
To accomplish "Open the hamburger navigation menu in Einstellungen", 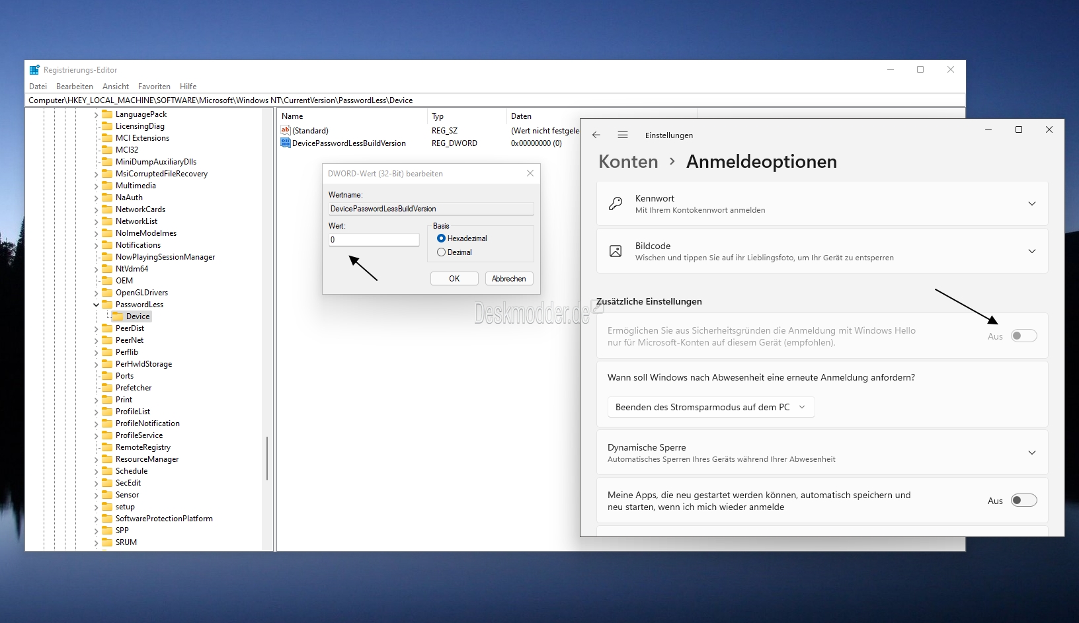I will coord(623,135).
